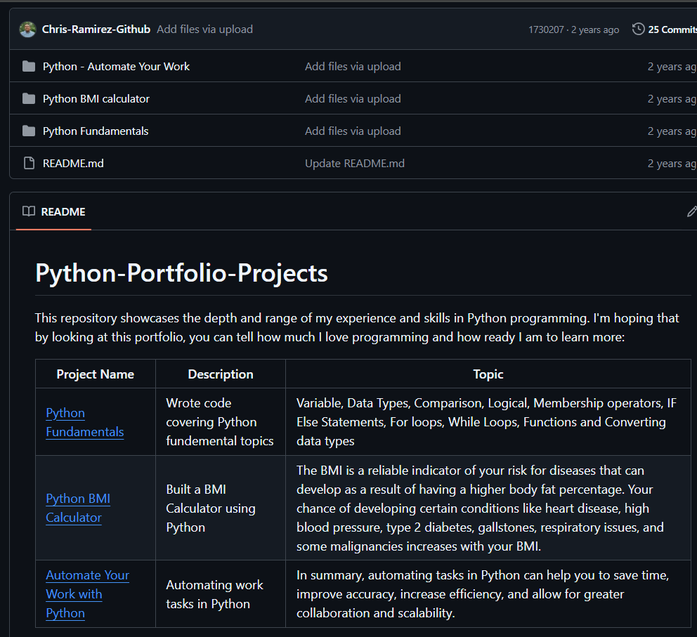The width and height of the screenshot is (697, 637).
Task: Follow Automate Your Work with Python link
Action: click(x=87, y=594)
